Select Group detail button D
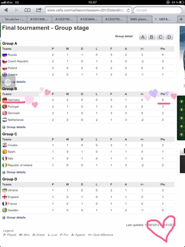 [x=169, y=37]
